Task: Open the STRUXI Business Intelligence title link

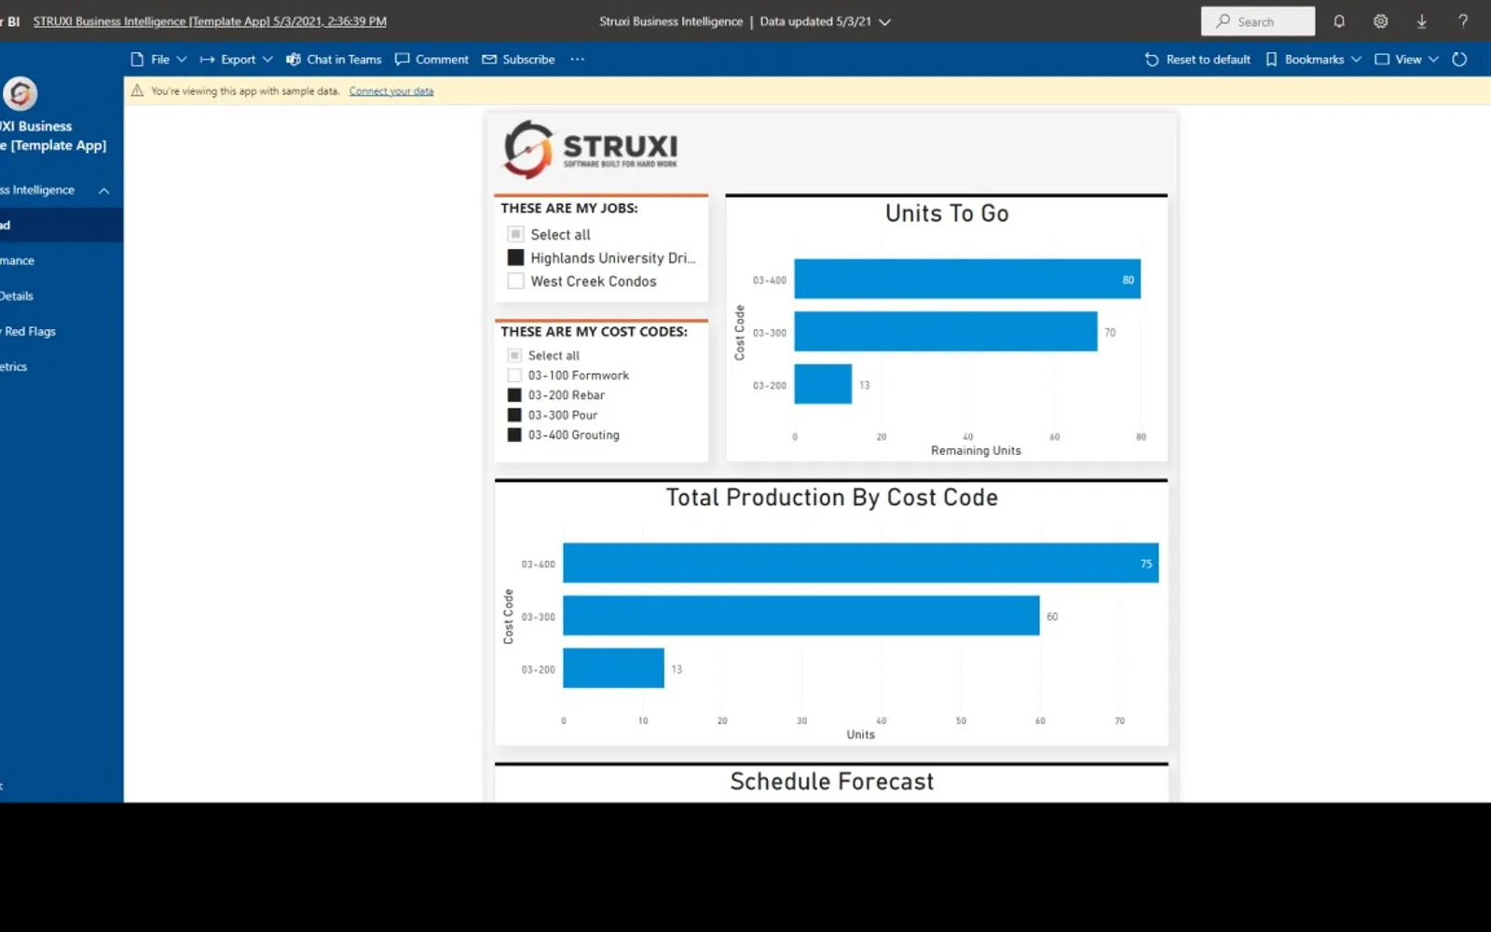Action: (210, 21)
